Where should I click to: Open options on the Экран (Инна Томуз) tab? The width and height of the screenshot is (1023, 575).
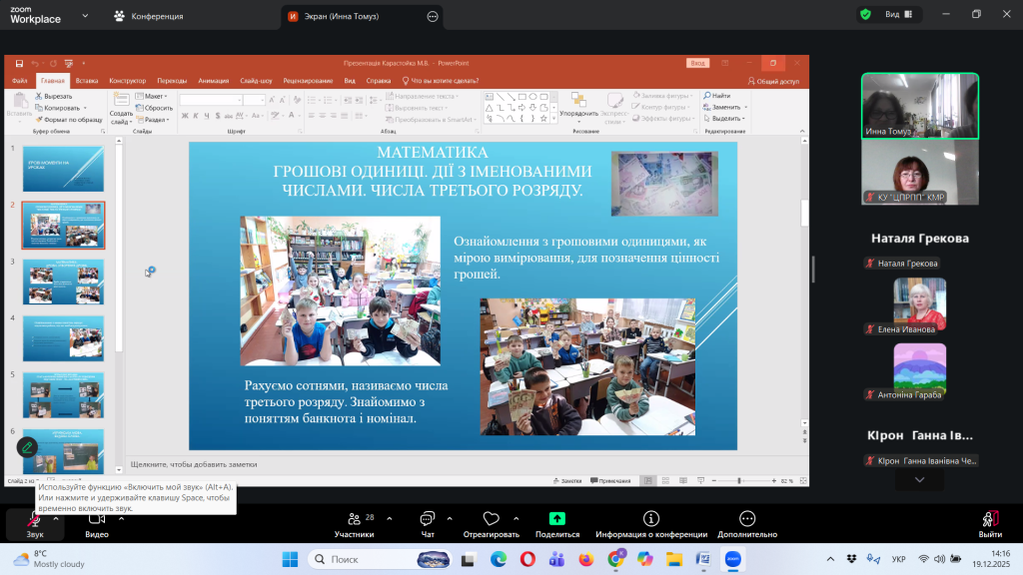tap(432, 17)
